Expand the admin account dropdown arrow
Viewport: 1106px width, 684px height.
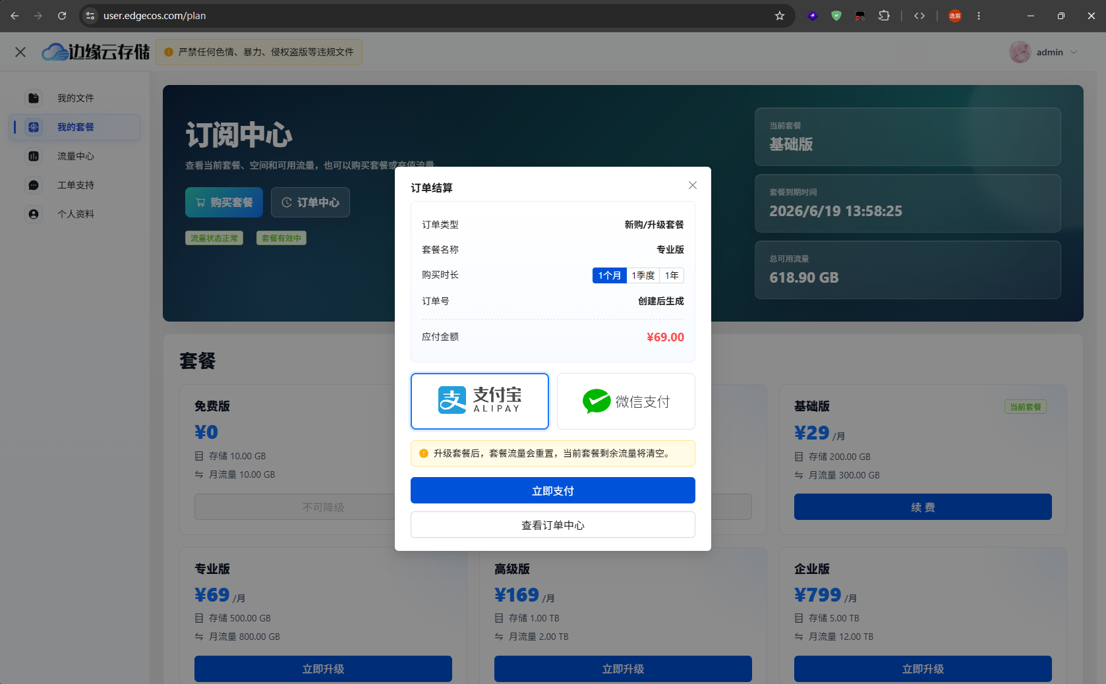pyautogui.click(x=1074, y=52)
